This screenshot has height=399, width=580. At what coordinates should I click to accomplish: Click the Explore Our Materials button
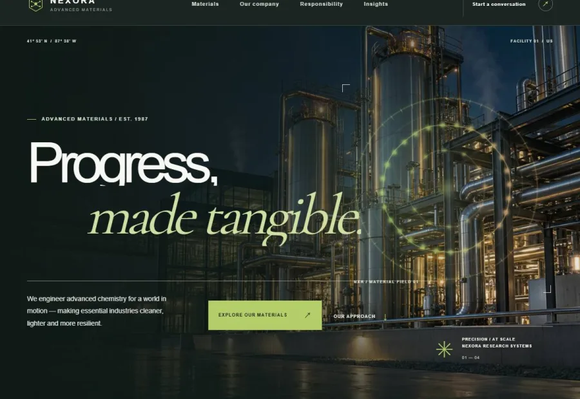[x=265, y=315]
